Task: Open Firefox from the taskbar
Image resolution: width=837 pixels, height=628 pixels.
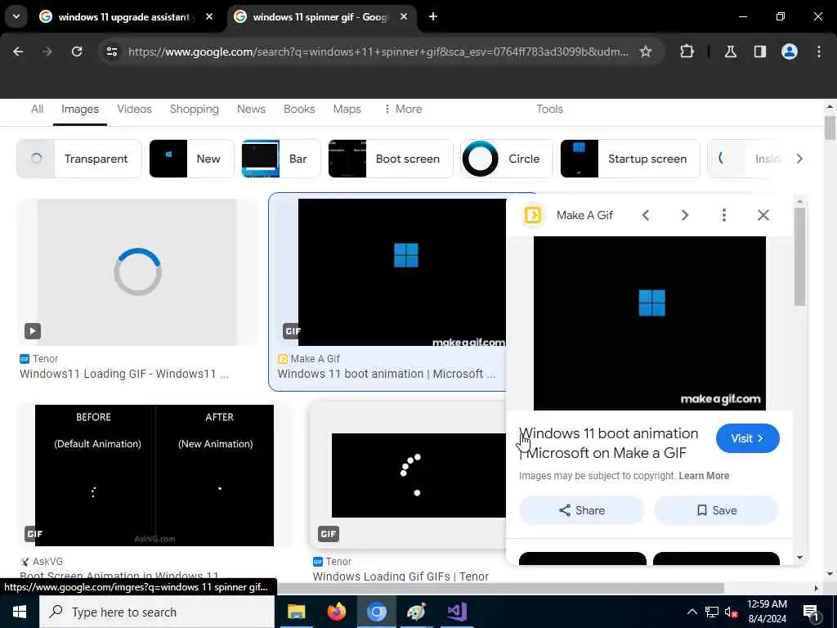Action: [336, 612]
